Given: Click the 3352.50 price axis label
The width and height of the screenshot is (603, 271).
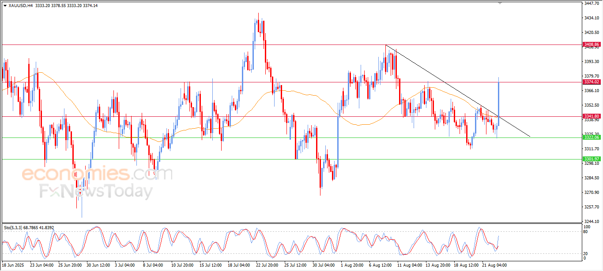Looking at the screenshot, I should (x=592, y=105).
